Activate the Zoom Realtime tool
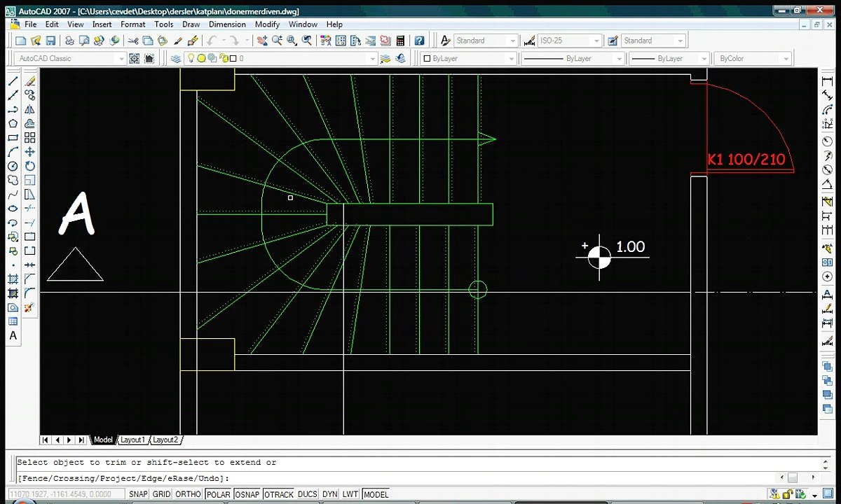This screenshot has height=504, width=841. click(277, 41)
